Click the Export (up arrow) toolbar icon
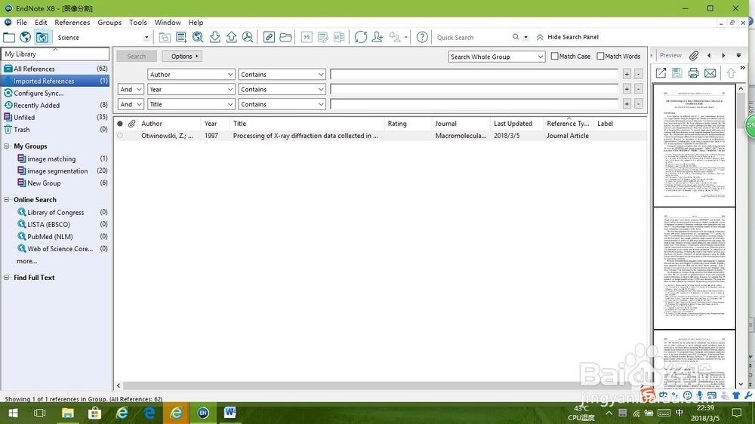The width and height of the screenshot is (755, 424). click(231, 37)
